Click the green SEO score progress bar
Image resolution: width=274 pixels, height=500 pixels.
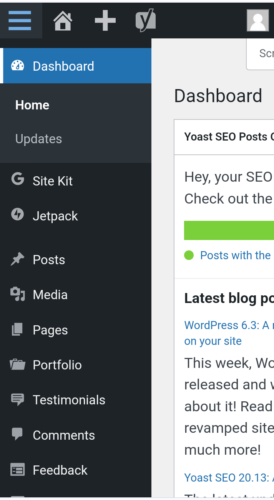point(229,230)
